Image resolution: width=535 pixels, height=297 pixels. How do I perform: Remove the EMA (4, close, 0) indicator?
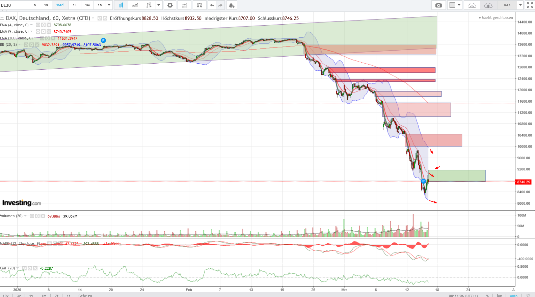(49, 25)
